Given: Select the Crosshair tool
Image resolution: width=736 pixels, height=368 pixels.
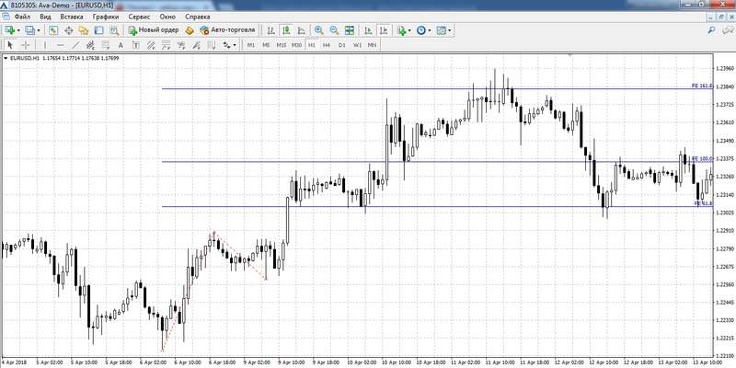Looking at the screenshot, I should [26, 45].
